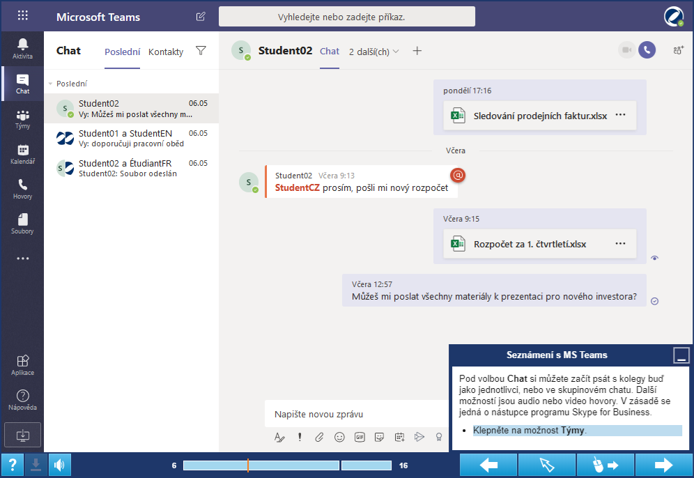Click the tutorial help question mark button

click(x=13, y=465)
